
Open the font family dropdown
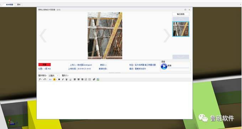point(40,79)
